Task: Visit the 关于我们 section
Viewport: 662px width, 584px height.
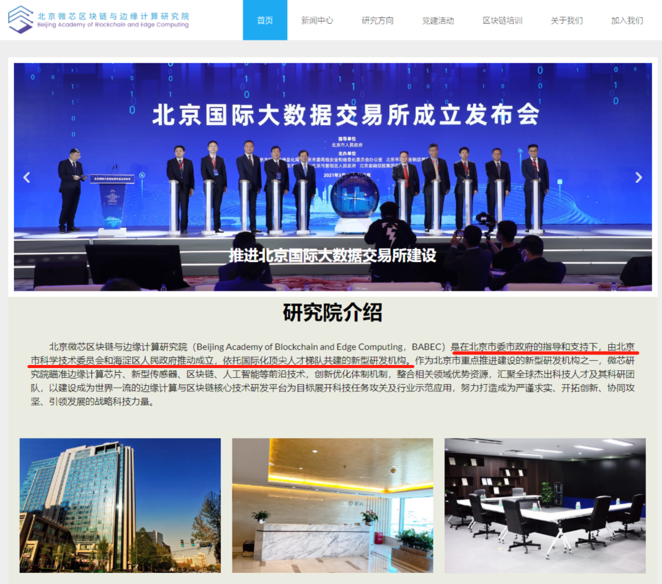Action: pos(566,20)
